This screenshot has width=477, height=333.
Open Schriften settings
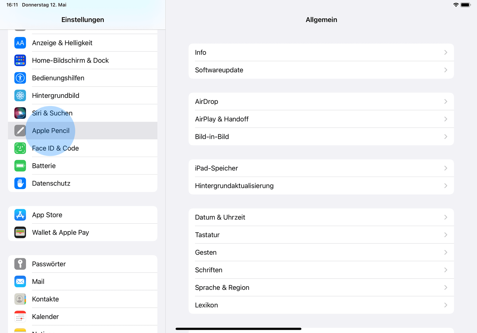tap(321, 270)
